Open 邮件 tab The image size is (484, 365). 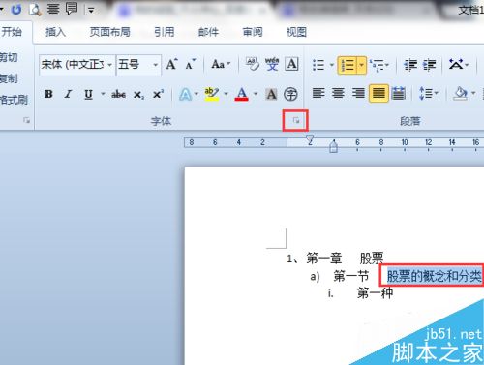point(208,32)
